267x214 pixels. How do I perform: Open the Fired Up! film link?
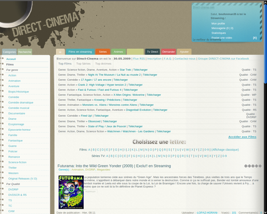(x=86, y=116)
